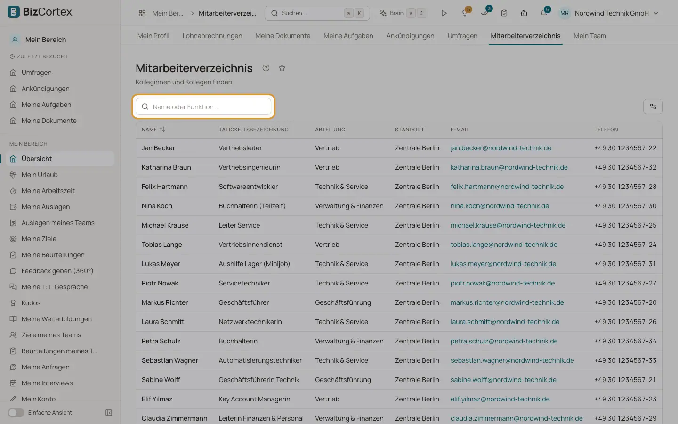Screen dimensions: 678x424
Task: Sort table by the NAME column arrows
Action: pyautogui.click(x=162, y=130)
